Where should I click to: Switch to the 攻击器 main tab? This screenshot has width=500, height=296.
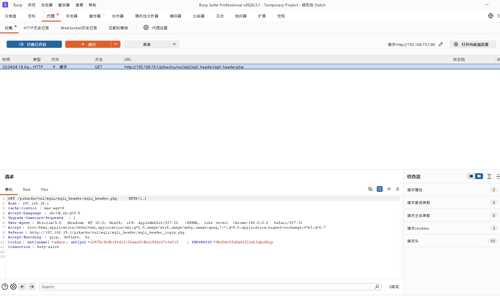coord(72,16)
